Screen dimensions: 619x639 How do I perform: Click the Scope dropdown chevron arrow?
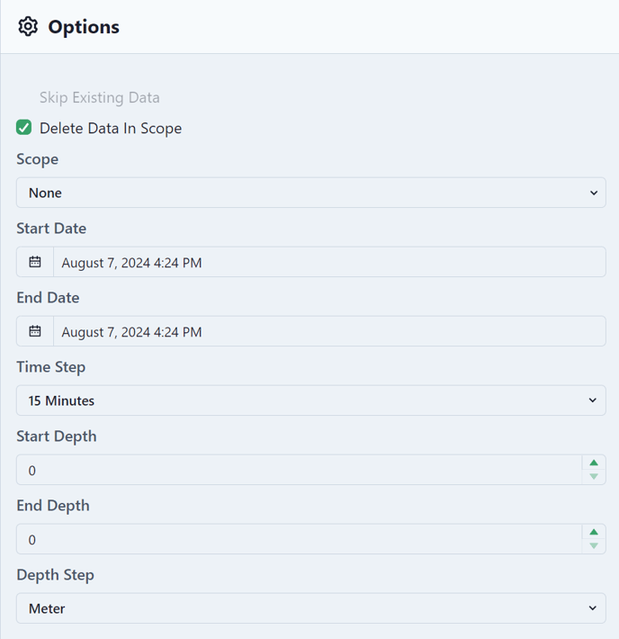[x=594, y=193]
